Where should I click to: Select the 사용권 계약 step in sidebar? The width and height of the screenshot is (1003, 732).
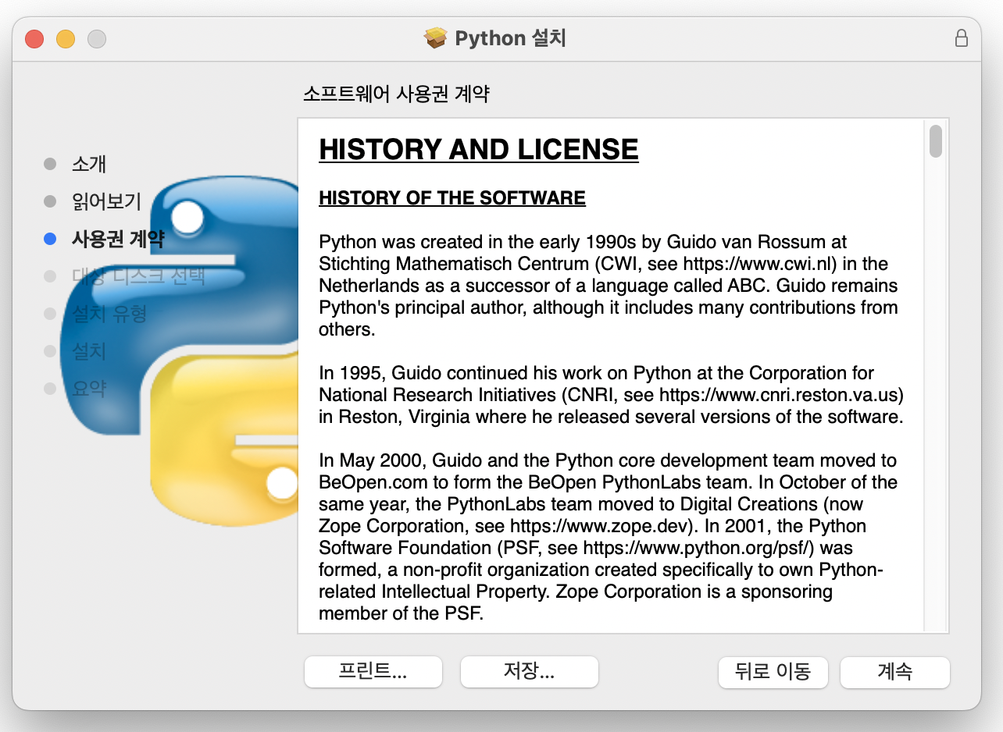tap(118, 239)
